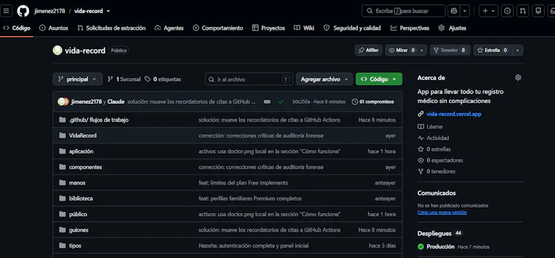Open the Claude co-author link

tap(116, 102)
